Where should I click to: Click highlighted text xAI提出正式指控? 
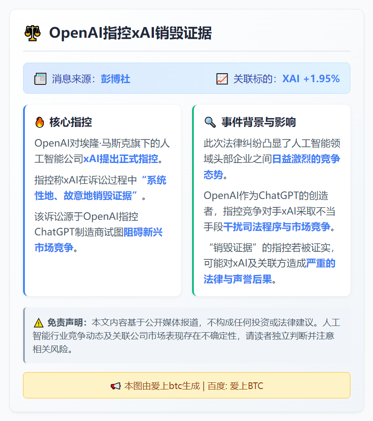point(121,159)
